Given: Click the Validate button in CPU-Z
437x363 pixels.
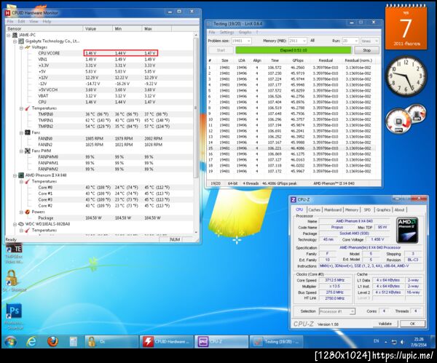Looking at the screenshot, I should pos(385,324).
